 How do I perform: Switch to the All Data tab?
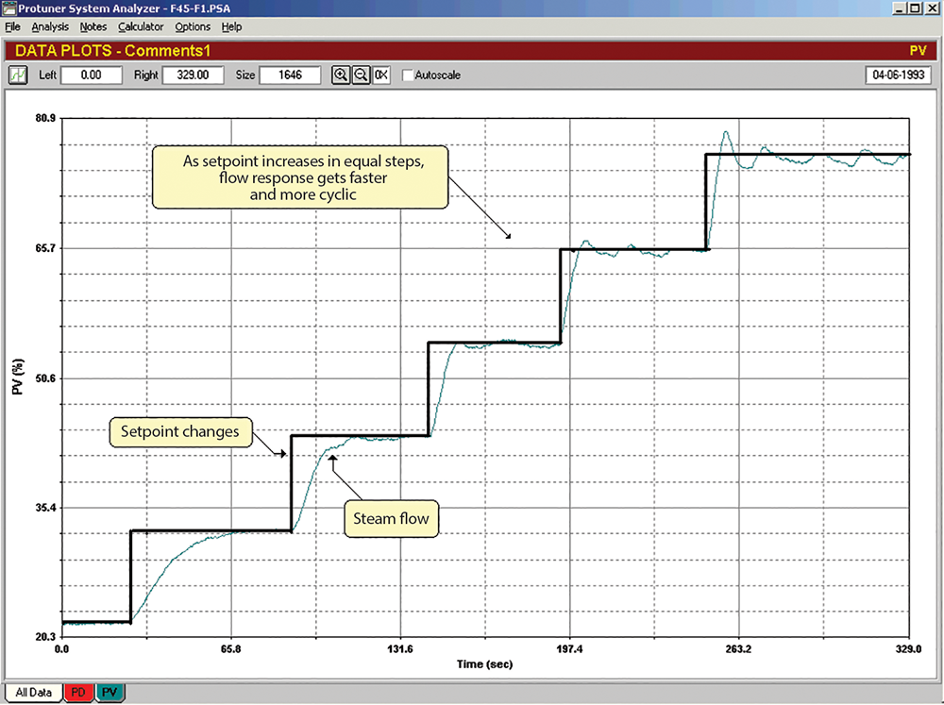tap(34, 692)
